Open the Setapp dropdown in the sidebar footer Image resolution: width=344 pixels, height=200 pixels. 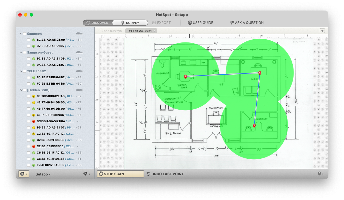[43, 174]
